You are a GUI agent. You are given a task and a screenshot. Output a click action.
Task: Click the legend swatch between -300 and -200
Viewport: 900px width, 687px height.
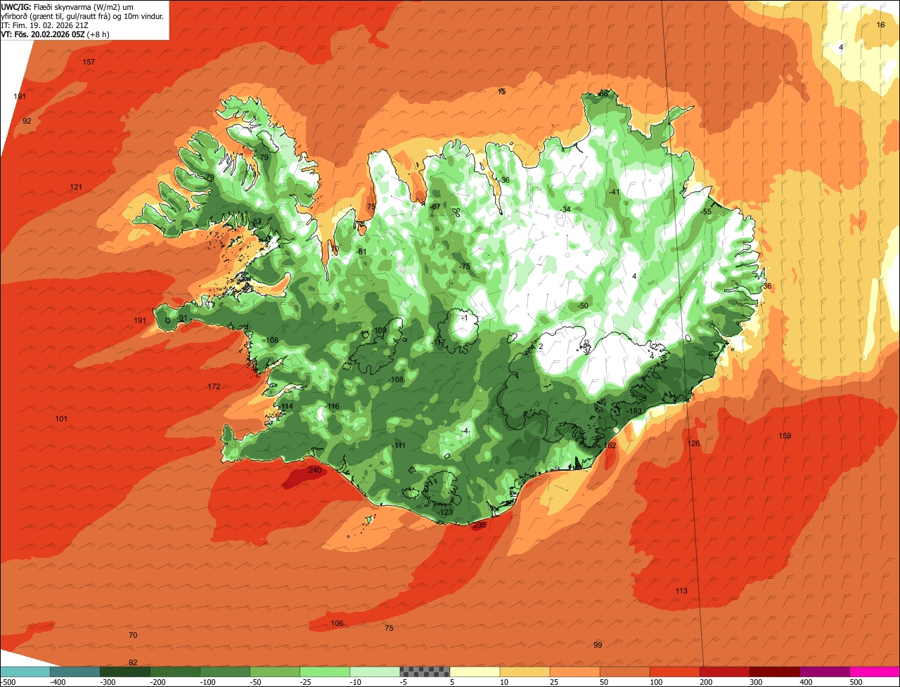[x=124, y=671]
